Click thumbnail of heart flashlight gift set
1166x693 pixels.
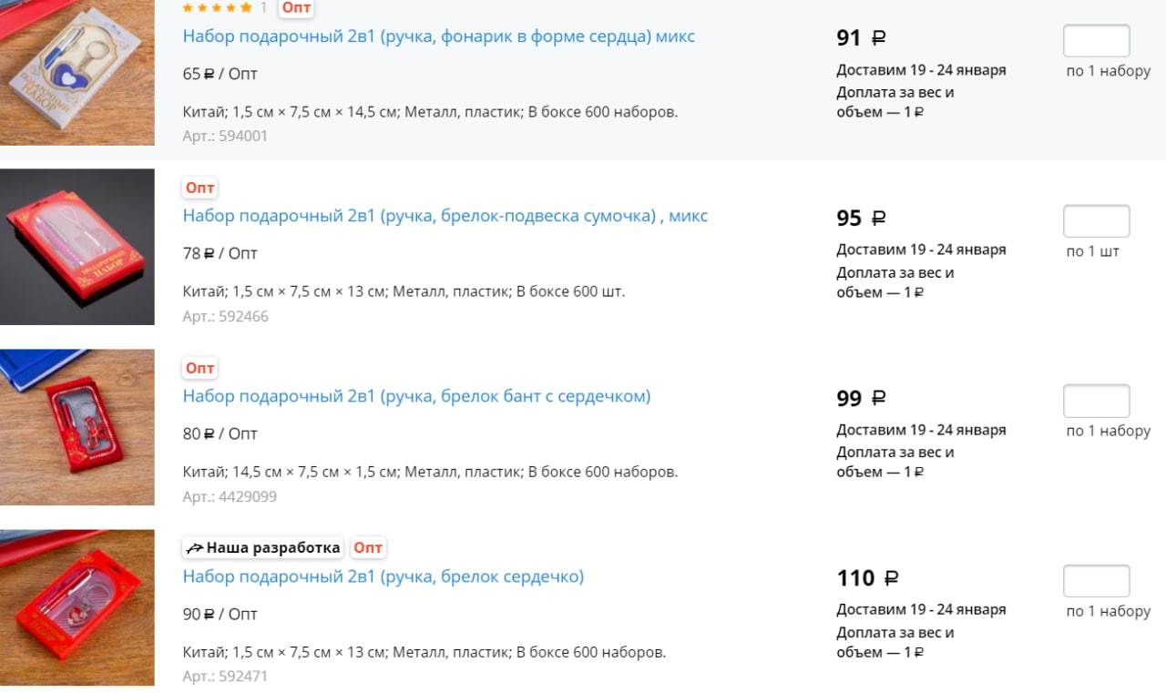click(77, 73)
